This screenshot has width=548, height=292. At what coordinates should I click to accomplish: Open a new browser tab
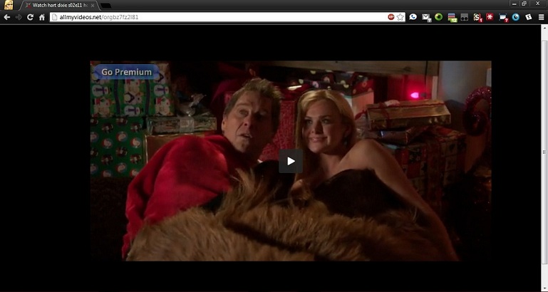(105, 6)
